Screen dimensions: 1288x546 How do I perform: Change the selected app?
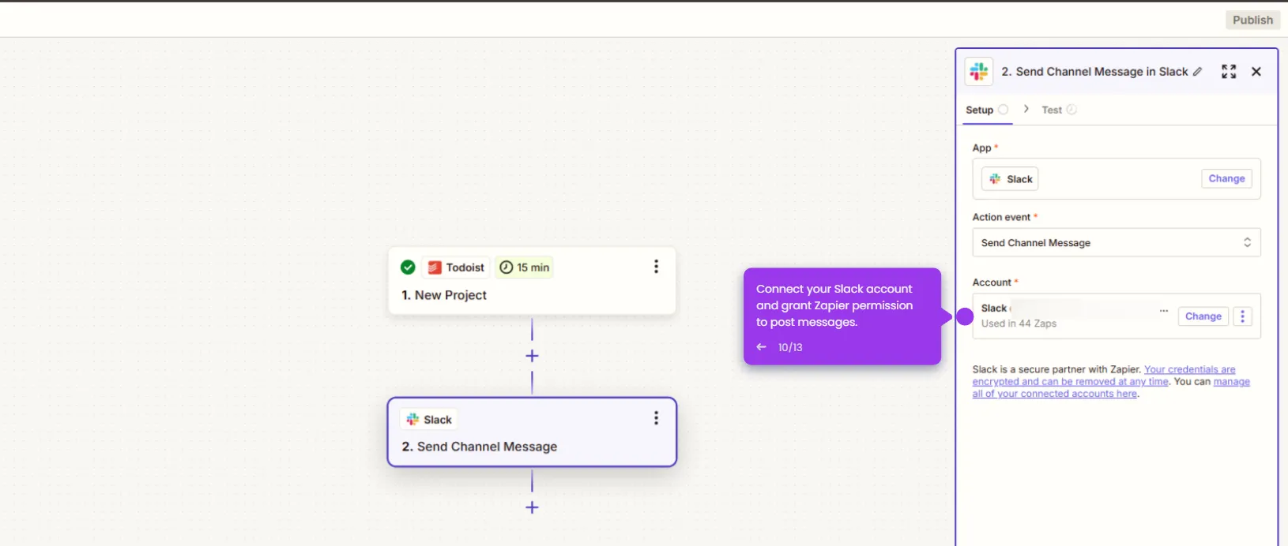(1226, 178)
